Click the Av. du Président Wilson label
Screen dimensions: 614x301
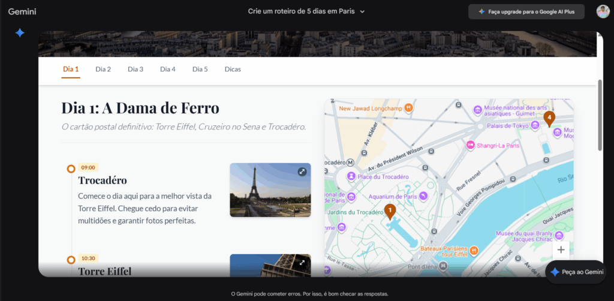[396, 160]
